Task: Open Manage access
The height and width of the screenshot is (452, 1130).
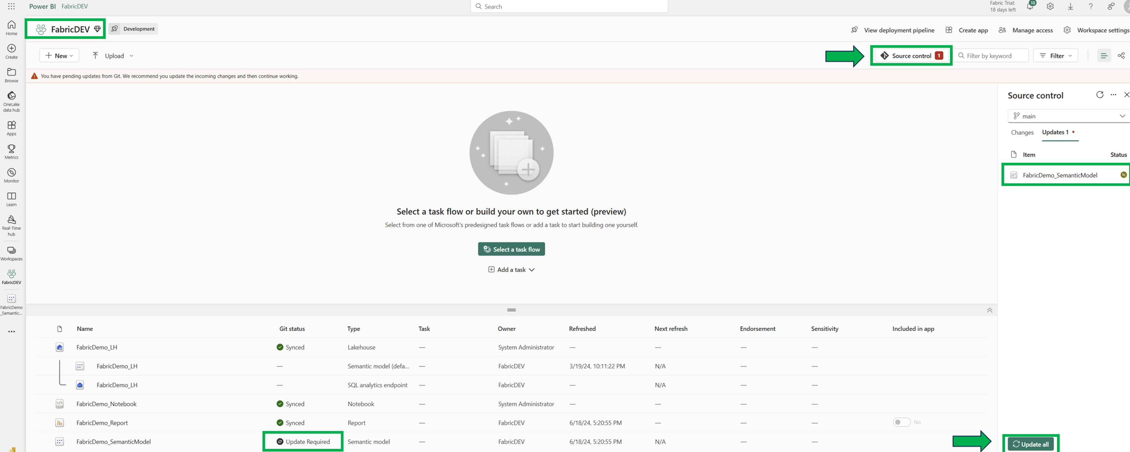Action: coord(1025,30)
